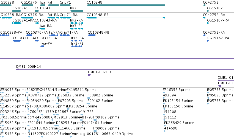The width and height of the screenshot is (234, 138).
Task: Select the CG10338-PA protein label
Action: pyautogui.click(x=11, y=33)
